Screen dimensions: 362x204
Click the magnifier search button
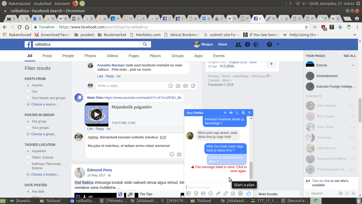point(145,44)
